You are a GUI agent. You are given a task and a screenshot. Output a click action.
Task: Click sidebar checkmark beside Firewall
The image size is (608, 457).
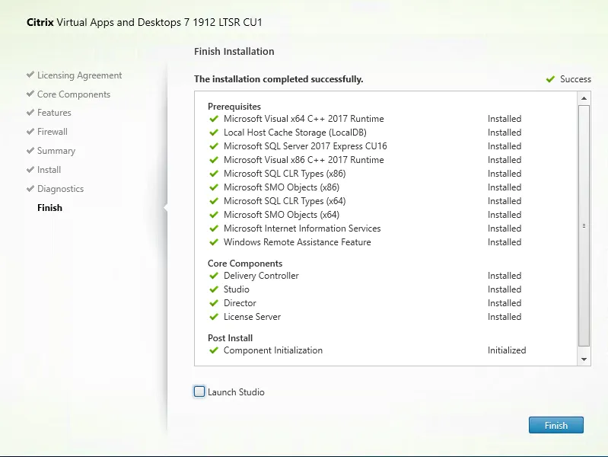pyautogui.click(x=30, y=131)
